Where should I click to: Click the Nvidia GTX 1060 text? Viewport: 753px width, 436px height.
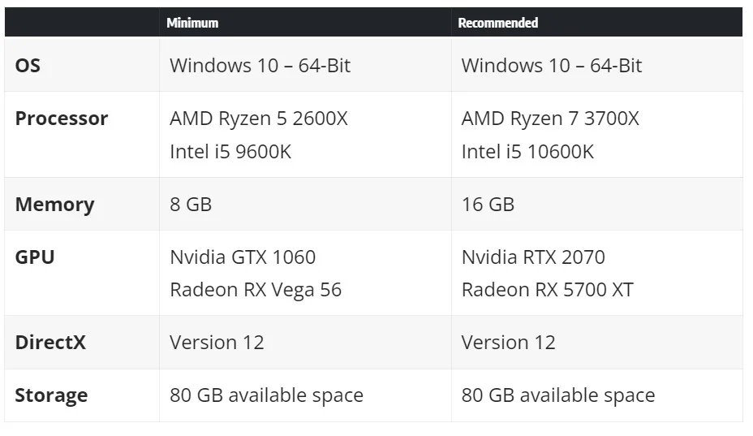click(243, 257)
